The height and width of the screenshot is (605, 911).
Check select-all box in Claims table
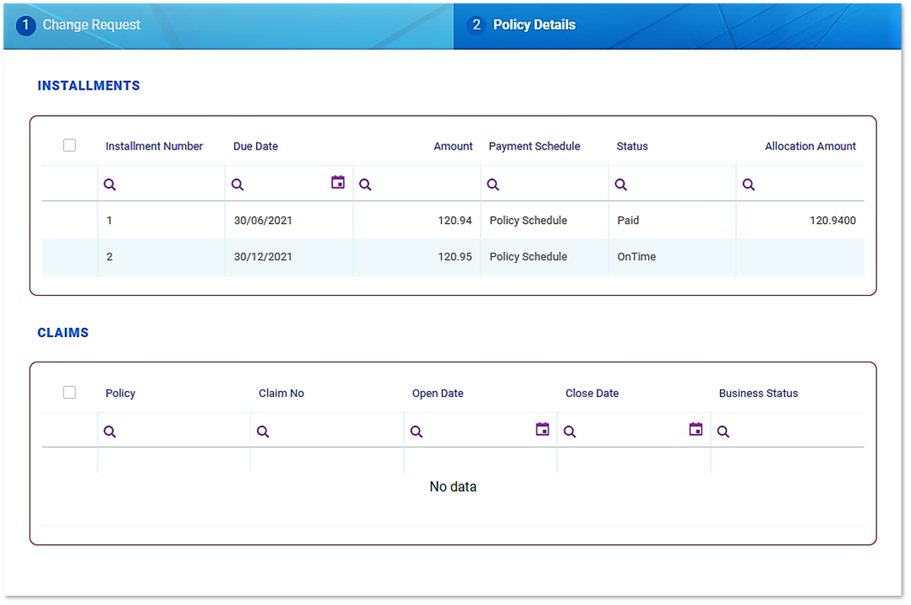click(69, 392)
